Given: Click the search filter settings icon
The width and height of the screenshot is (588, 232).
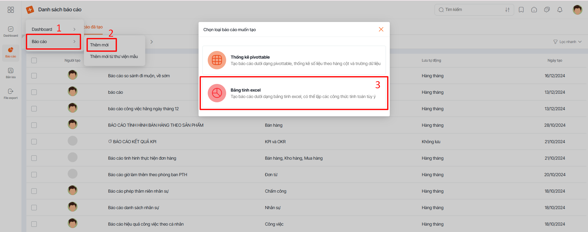Looking at the screenshot, I should pos(507,10).
